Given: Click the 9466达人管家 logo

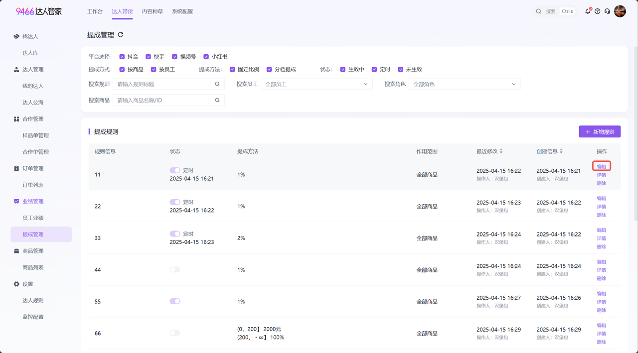Looking at the screenshot, I should [39, 11].
